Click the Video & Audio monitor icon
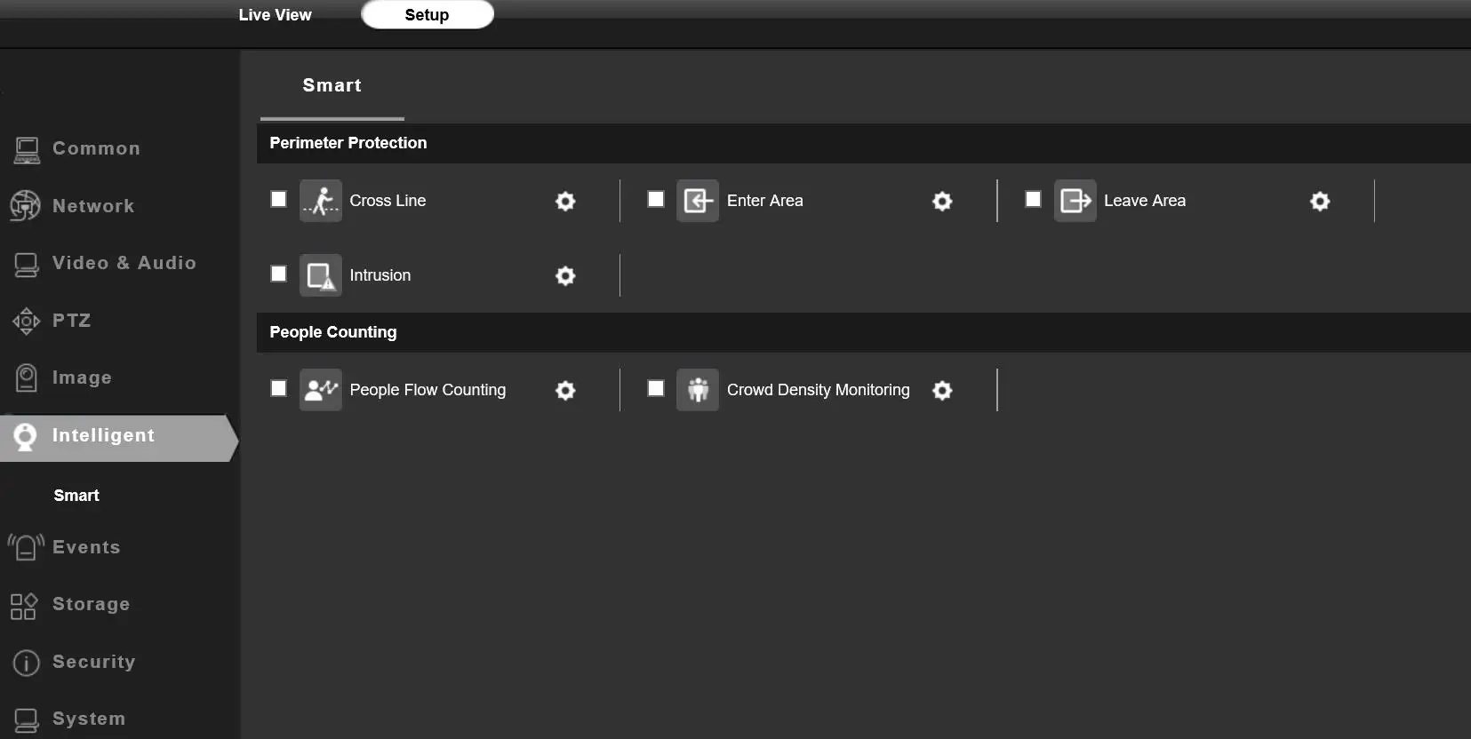Screen dimensions: 1471x739 [x=27, y=265]
